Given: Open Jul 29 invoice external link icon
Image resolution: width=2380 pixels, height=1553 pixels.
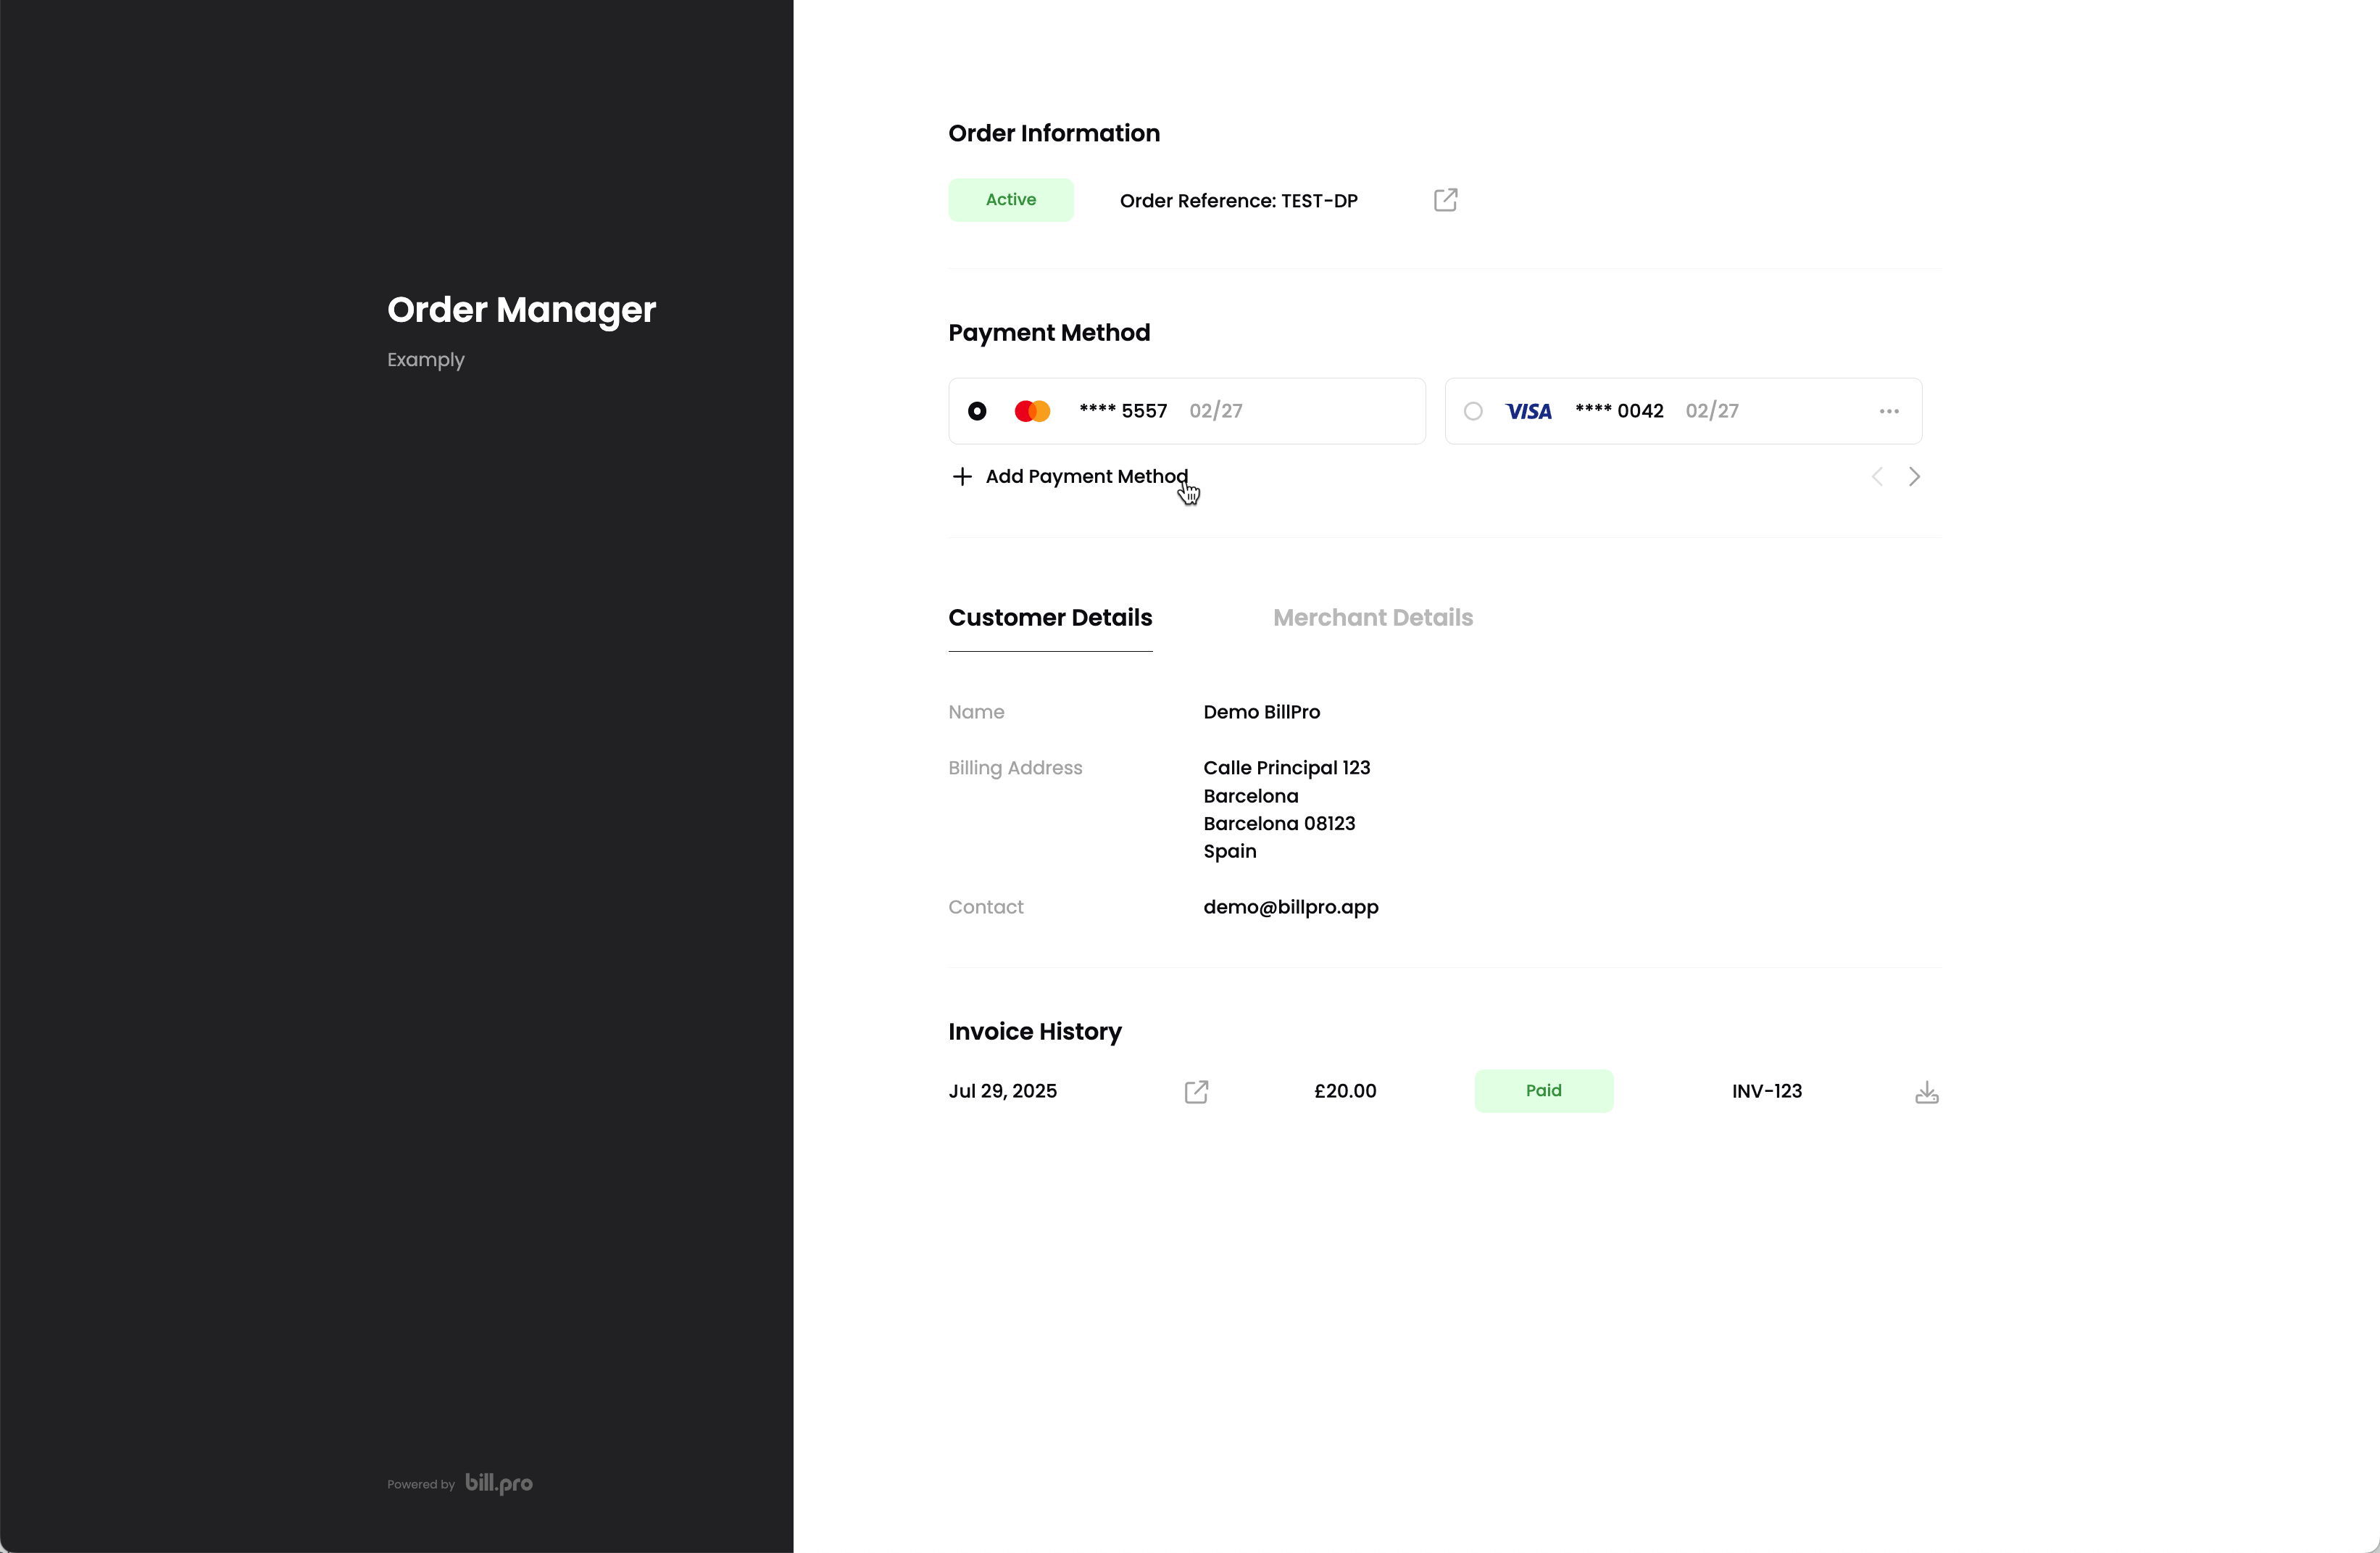Looking at the screenshot, I should point(1196,1092).
